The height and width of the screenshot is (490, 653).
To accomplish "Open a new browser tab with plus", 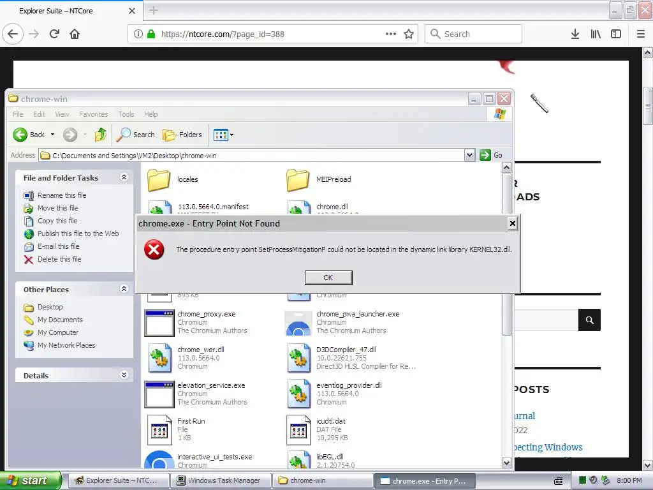I will [154, 10].
